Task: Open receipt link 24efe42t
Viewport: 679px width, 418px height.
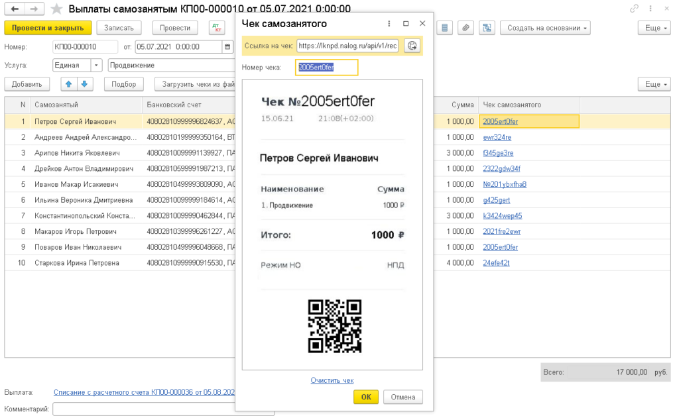Action: [496, 262]
